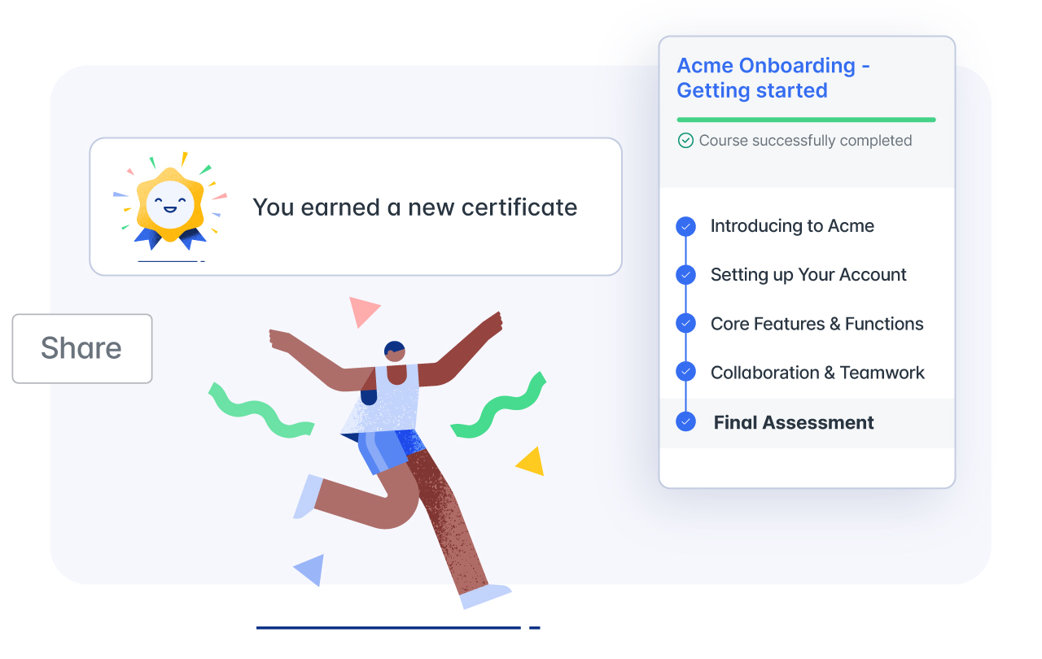Click the yellow triangle confetti piece
This screenshot has width=1042, height=659.
point(531,461)
